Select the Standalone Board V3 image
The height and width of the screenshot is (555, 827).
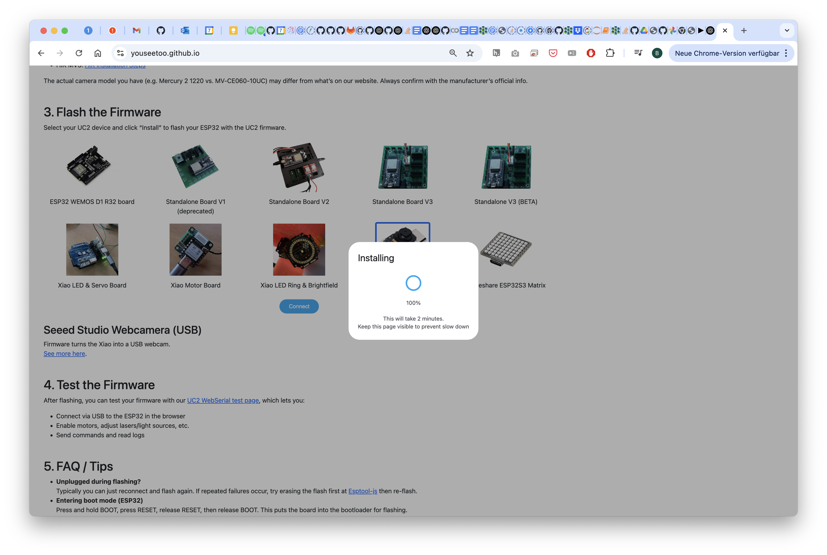pos(402,167)
